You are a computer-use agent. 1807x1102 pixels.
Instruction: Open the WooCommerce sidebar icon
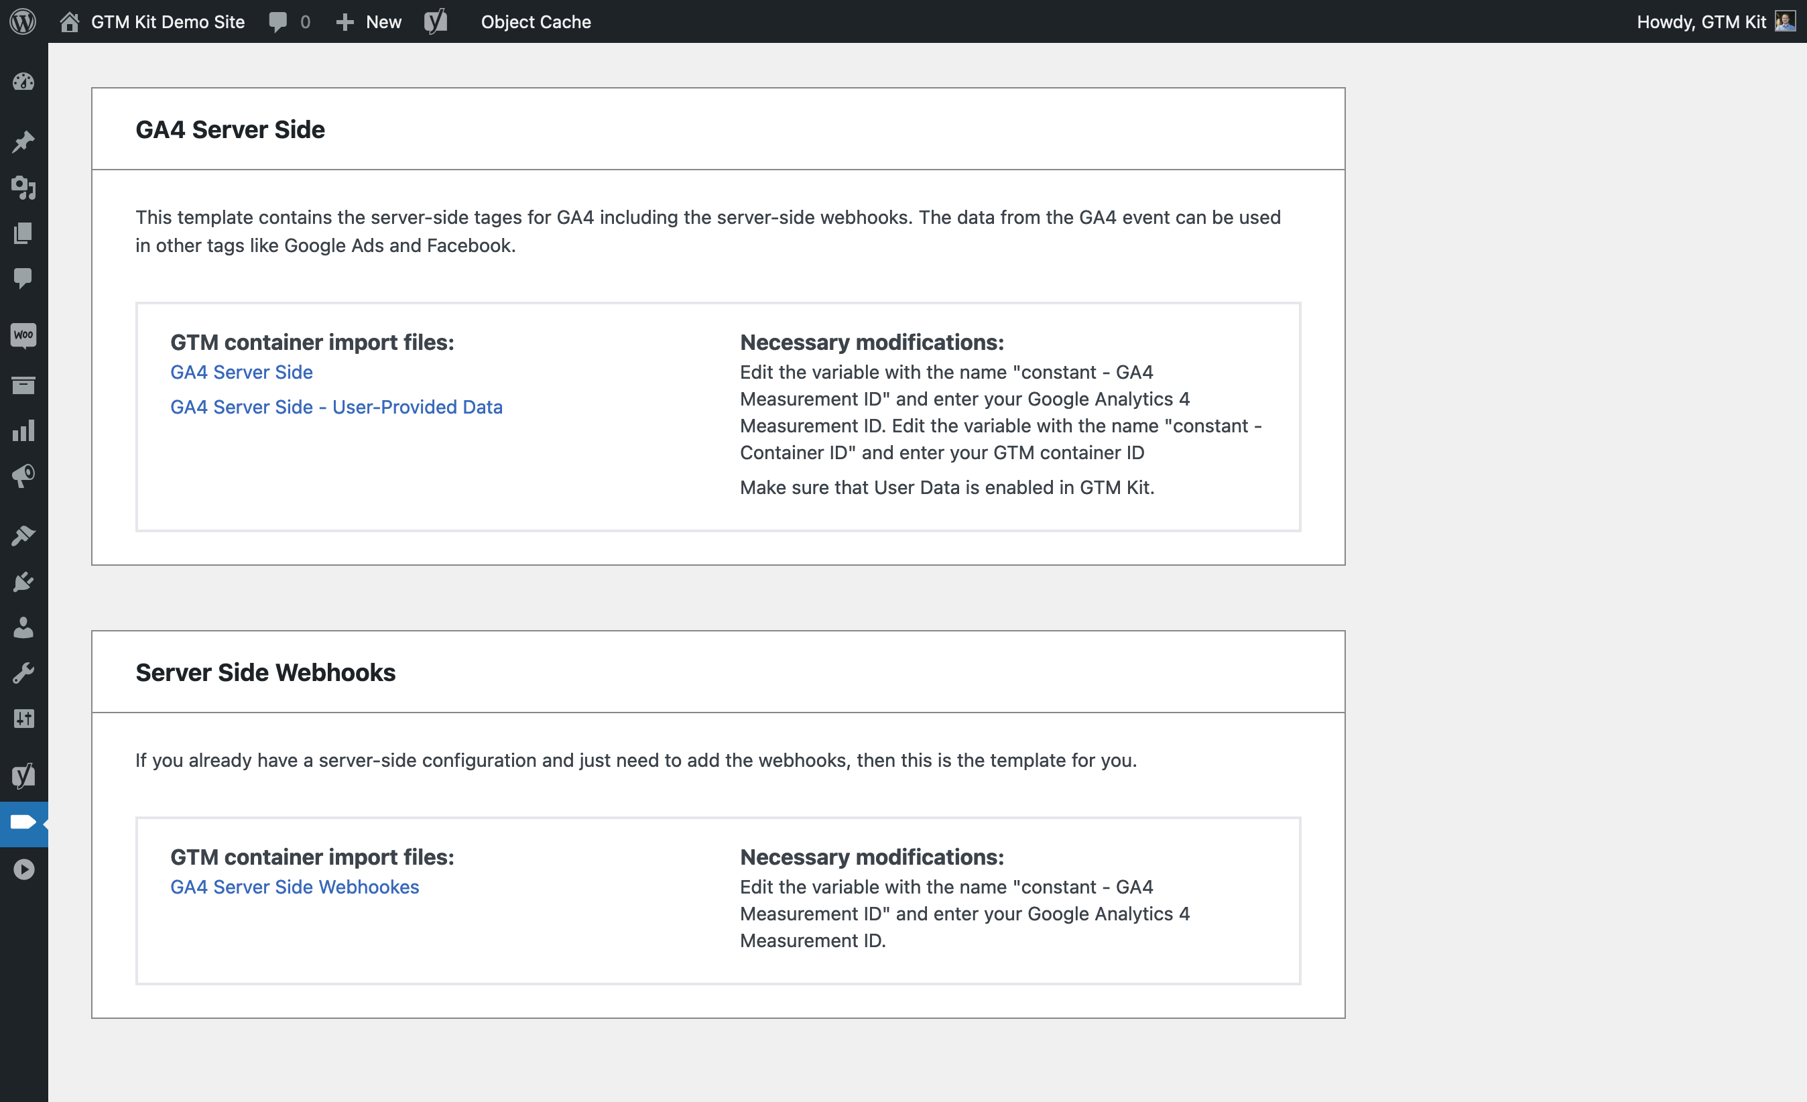coord(24,335)
